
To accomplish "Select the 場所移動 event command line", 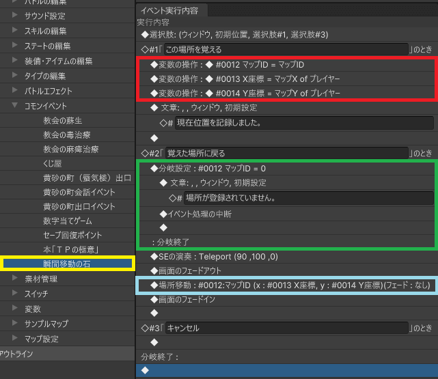I will pos(286,285).
